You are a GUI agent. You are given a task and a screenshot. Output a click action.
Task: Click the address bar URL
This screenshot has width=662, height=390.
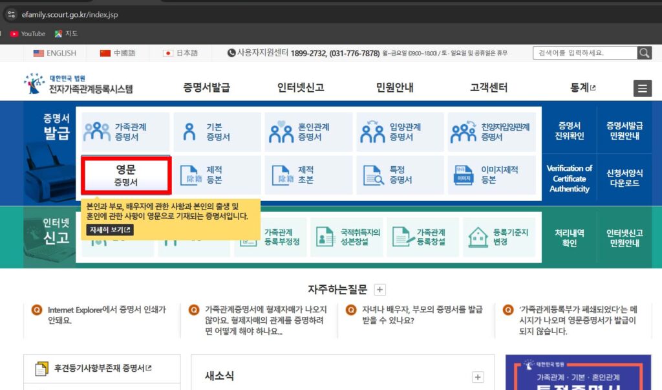click(x=70, y=14)
